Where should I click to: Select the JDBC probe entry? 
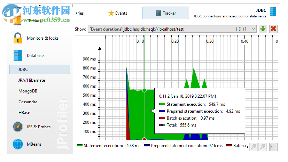[x=40, y=69]
